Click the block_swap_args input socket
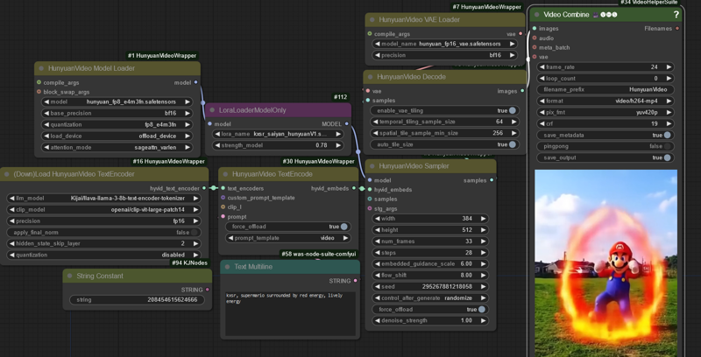The width and height of the screenshot is (701, 357). click(39, 92)
